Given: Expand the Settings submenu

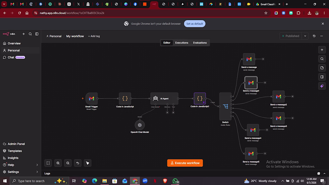Looking at the screenshot, I should click(37, 172).
